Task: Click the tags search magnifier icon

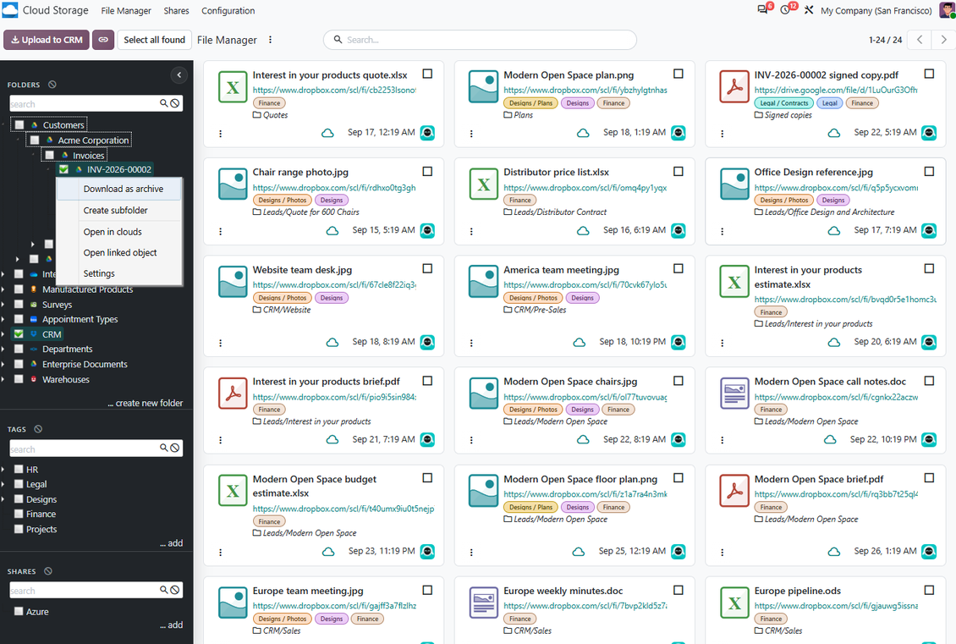Action: (x=163, y=449)
